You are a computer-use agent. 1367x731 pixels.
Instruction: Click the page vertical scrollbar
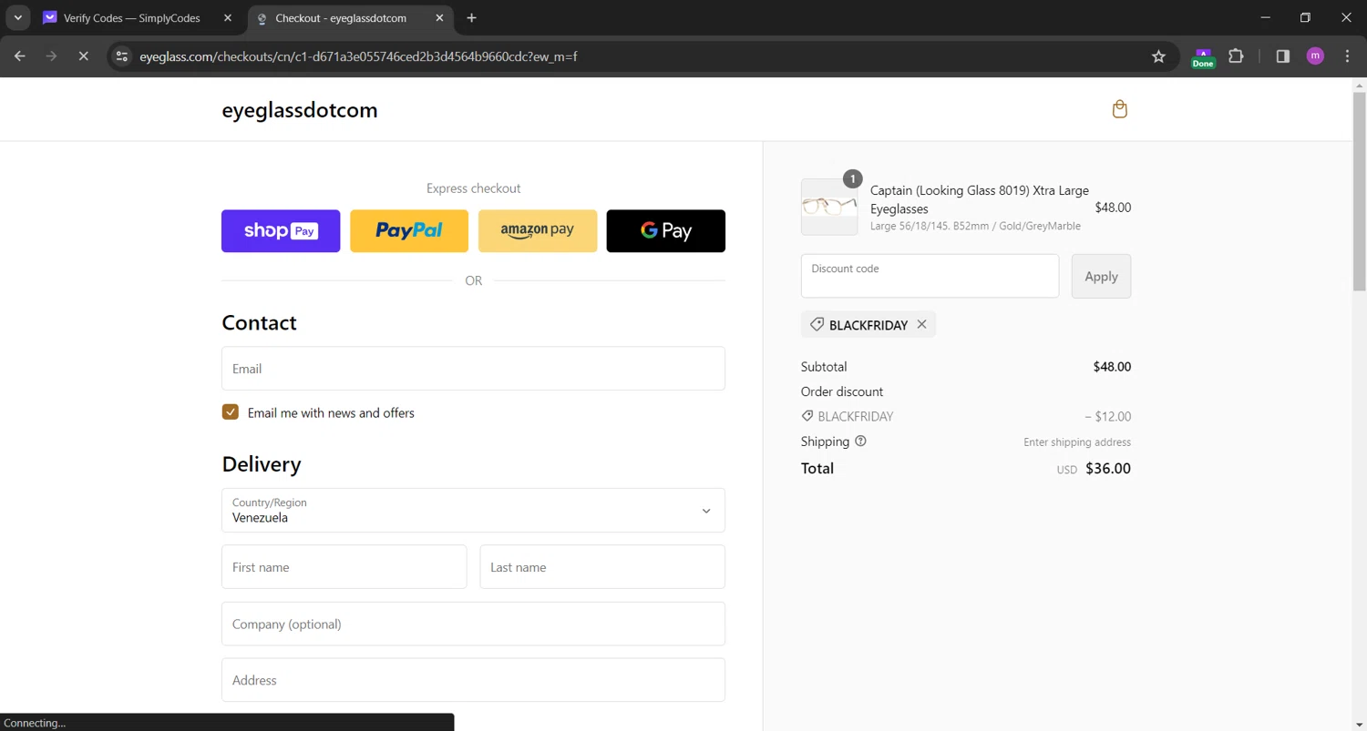pyautogui.click(x=1359, y=191)
